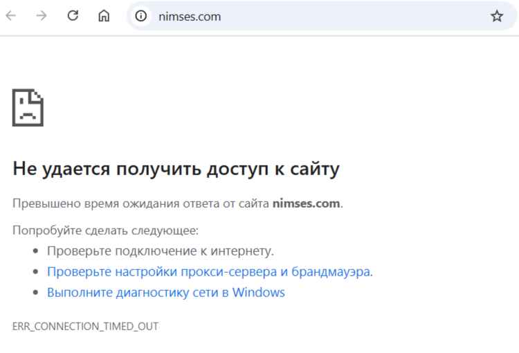Click 'Попробуйте сделать следующее:' text
This screenshot has width=519, height=353.
coord(106,230)
